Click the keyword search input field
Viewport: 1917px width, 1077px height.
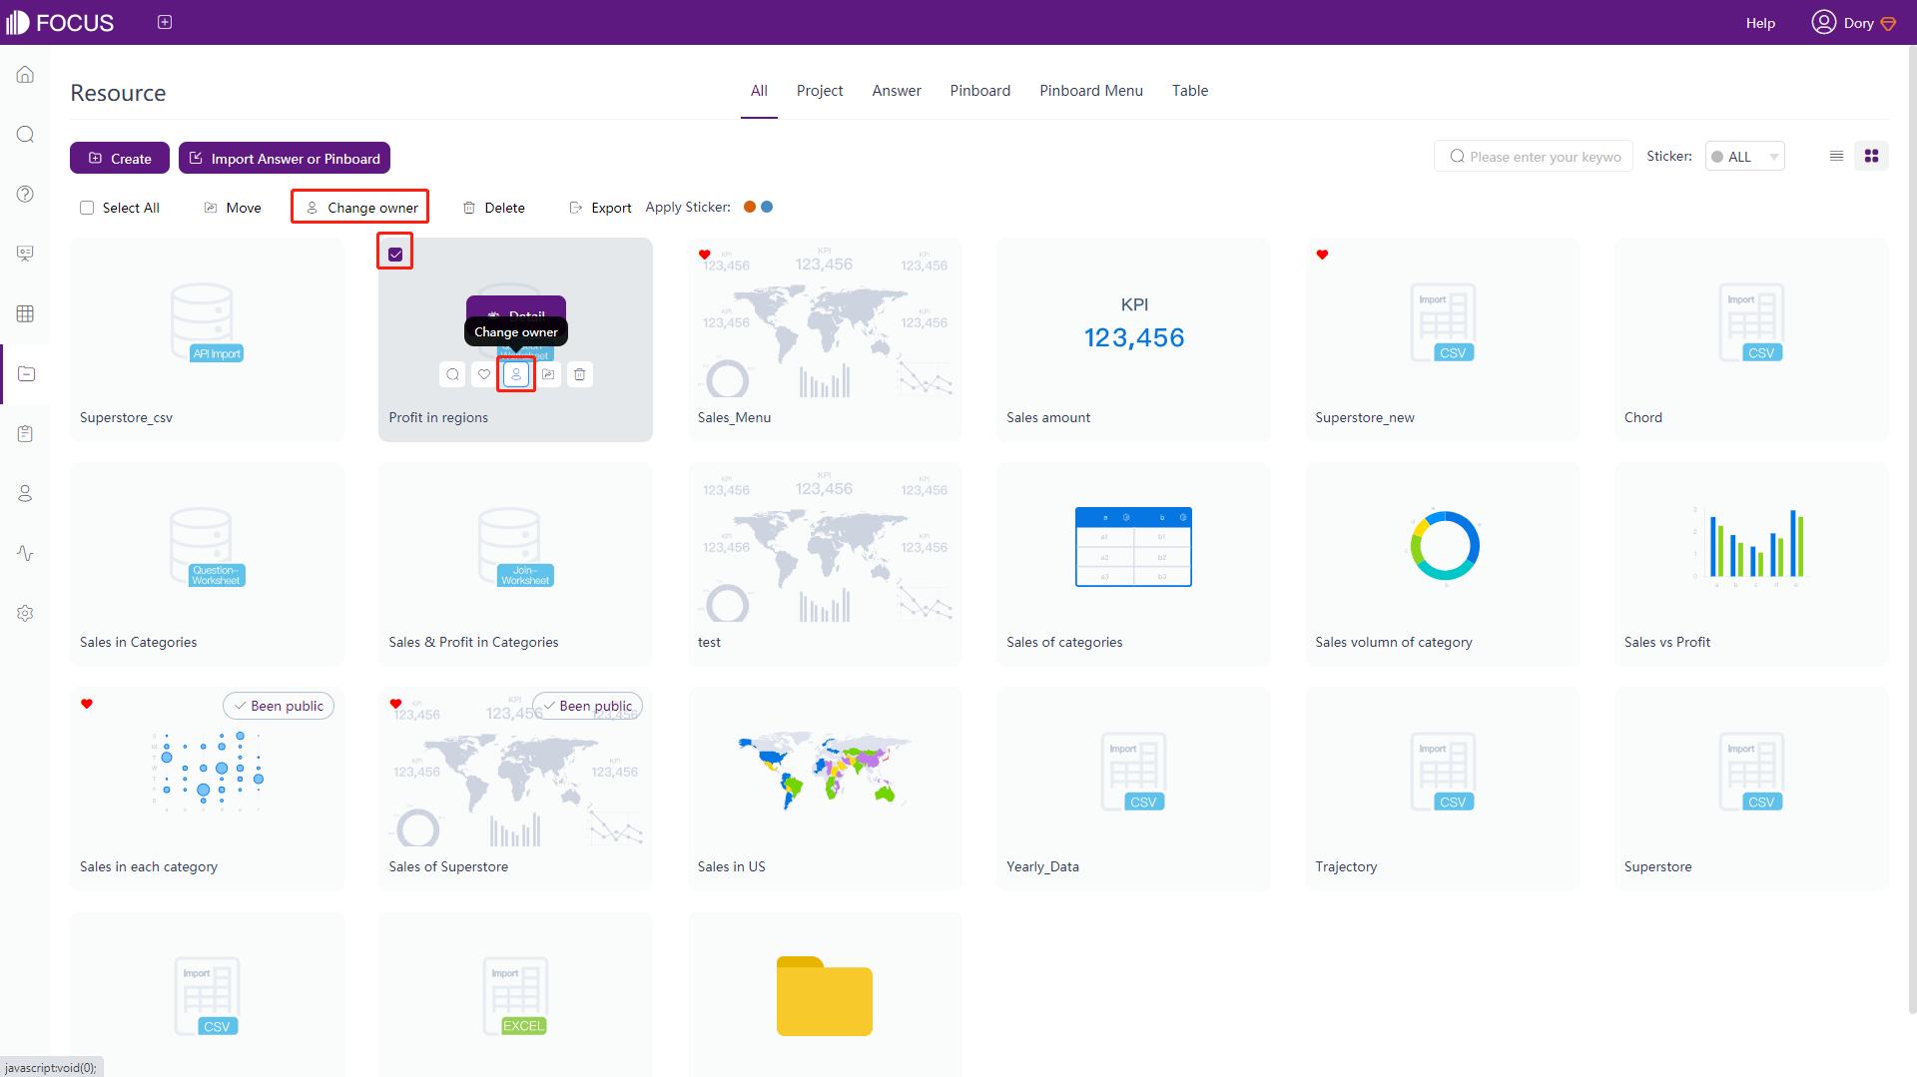(1534, 157)
